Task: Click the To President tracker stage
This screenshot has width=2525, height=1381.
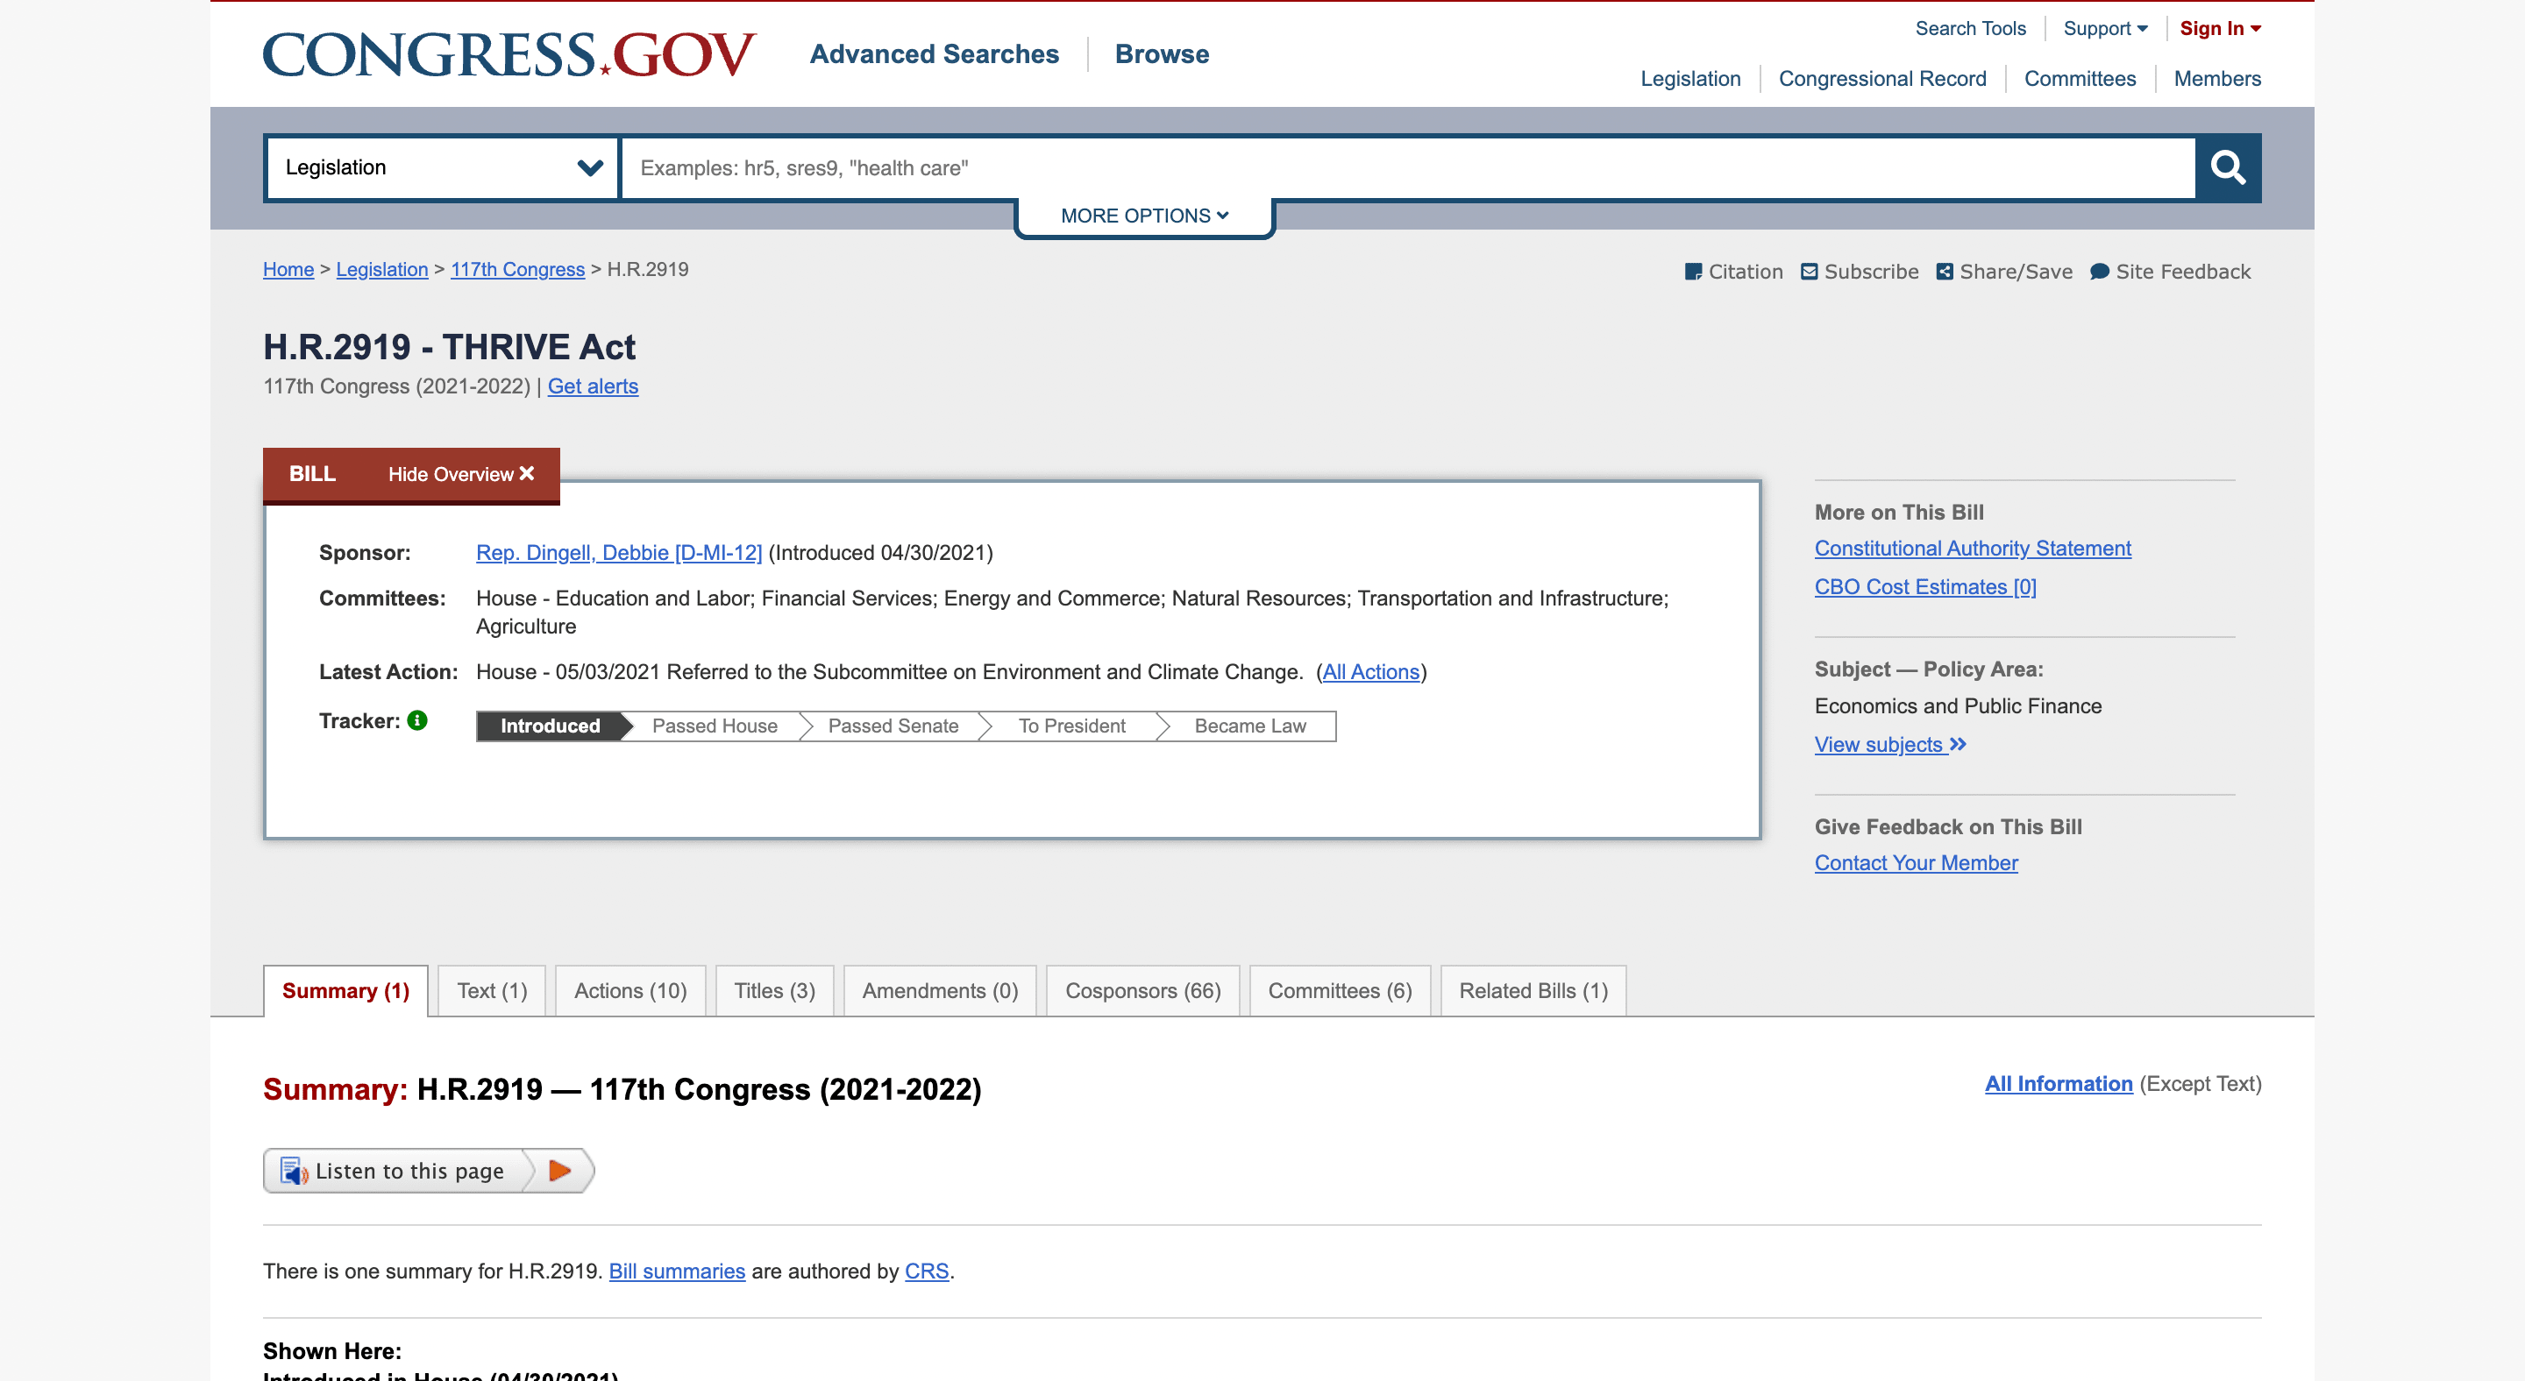Action: point(1071,726)
